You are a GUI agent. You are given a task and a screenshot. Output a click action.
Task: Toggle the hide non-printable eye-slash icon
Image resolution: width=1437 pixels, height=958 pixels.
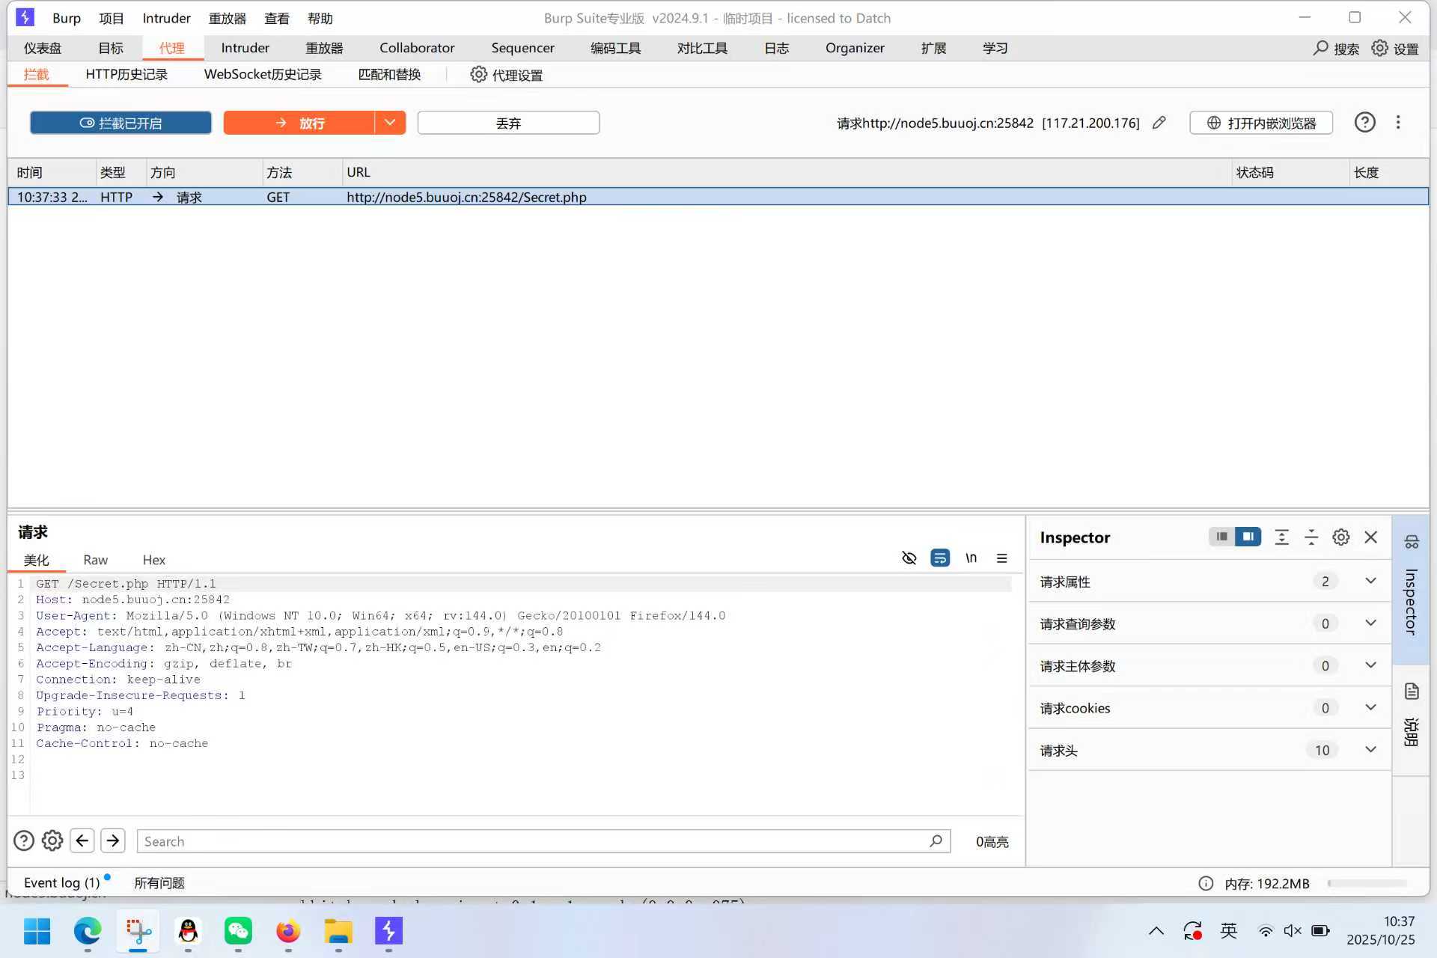click(909, 558)
